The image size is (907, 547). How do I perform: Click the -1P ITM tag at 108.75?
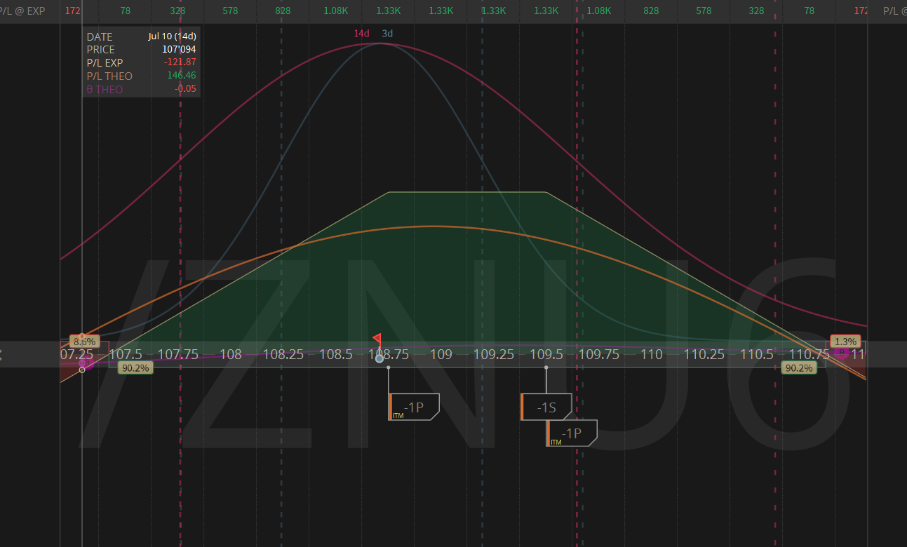(414, 407)
